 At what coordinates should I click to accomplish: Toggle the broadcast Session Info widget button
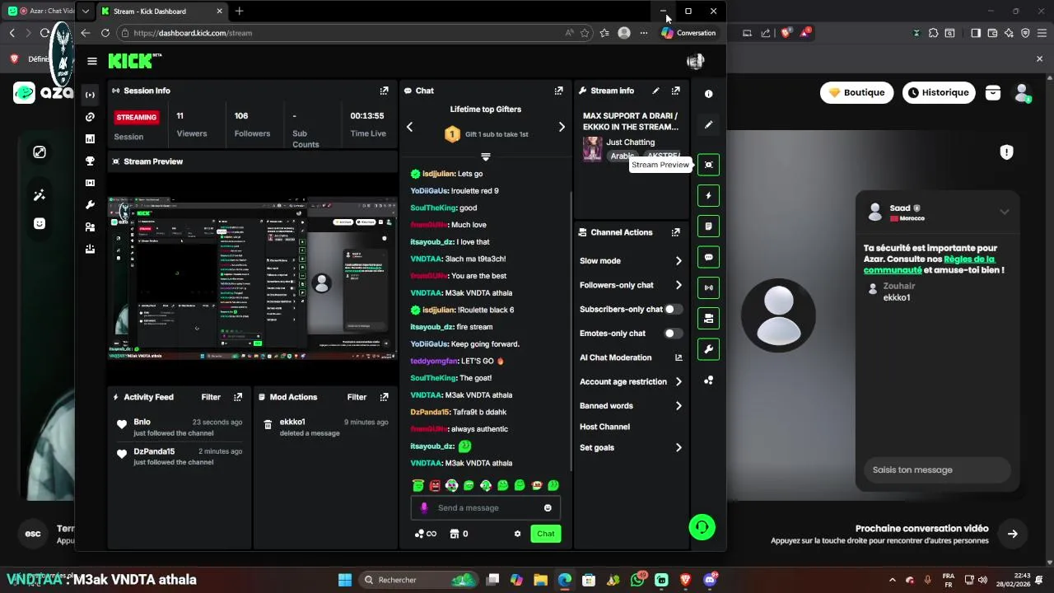click(x=708, y=287)
